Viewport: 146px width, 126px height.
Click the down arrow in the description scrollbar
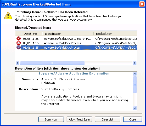click(135, 108)
